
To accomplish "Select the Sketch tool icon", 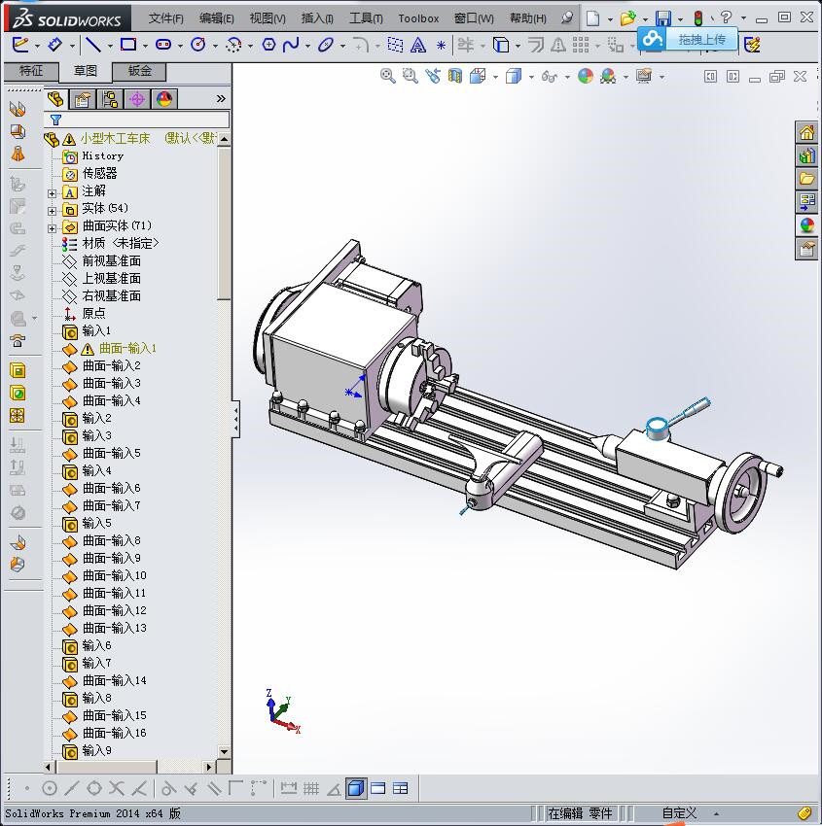I will (x=20, y=45).
